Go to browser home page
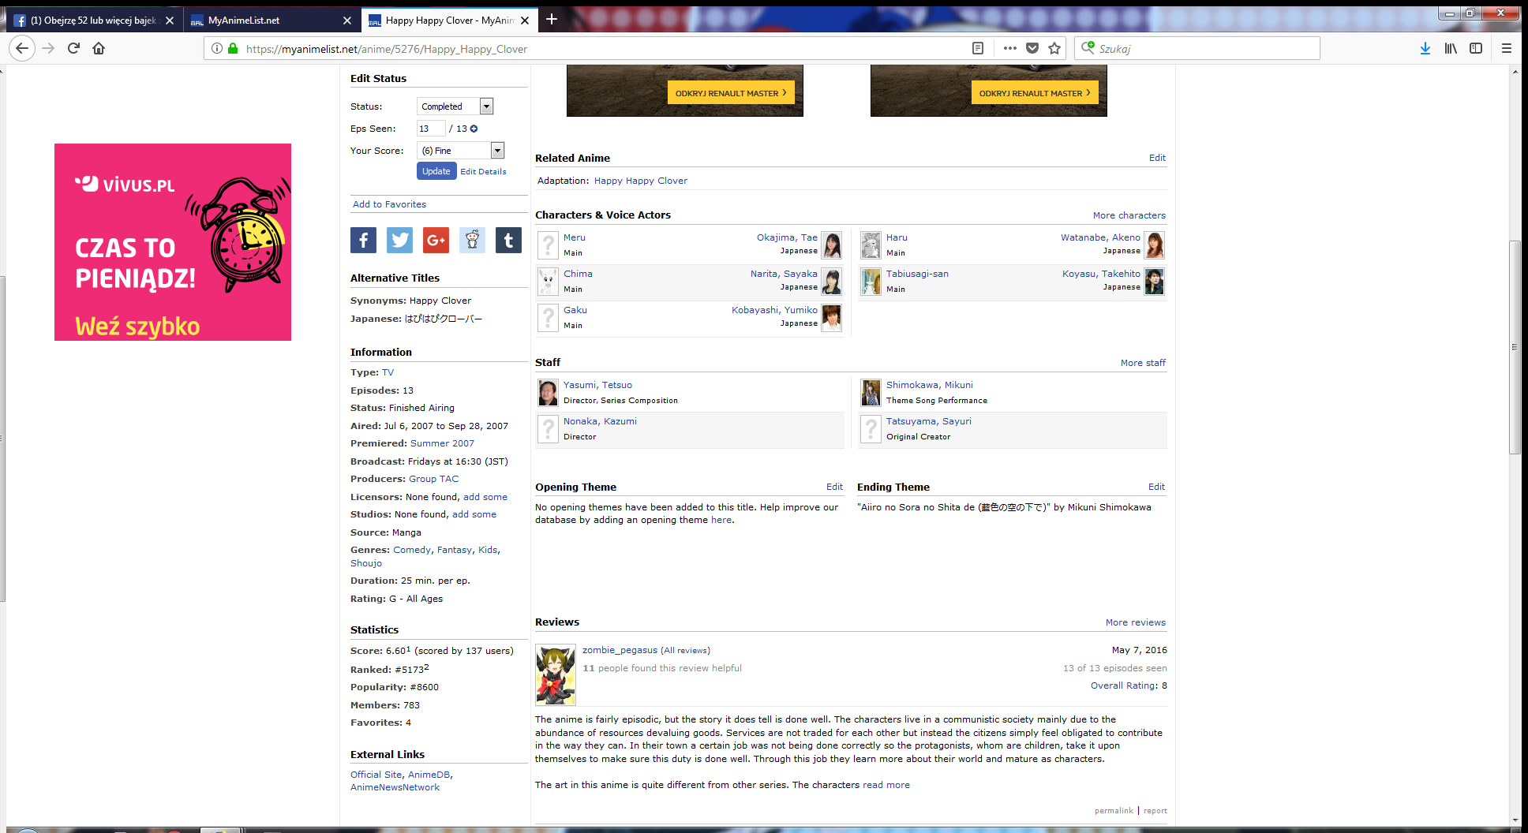1528x833 pixels. tap(99, 48)
